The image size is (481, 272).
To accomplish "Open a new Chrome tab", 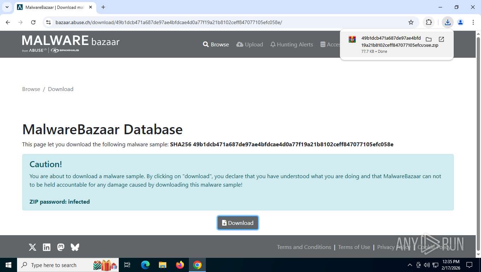I will pos(103,7).
